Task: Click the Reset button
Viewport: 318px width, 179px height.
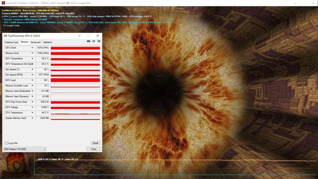Action: 95,143
